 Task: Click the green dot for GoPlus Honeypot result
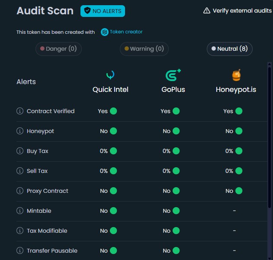pos(176,131)
